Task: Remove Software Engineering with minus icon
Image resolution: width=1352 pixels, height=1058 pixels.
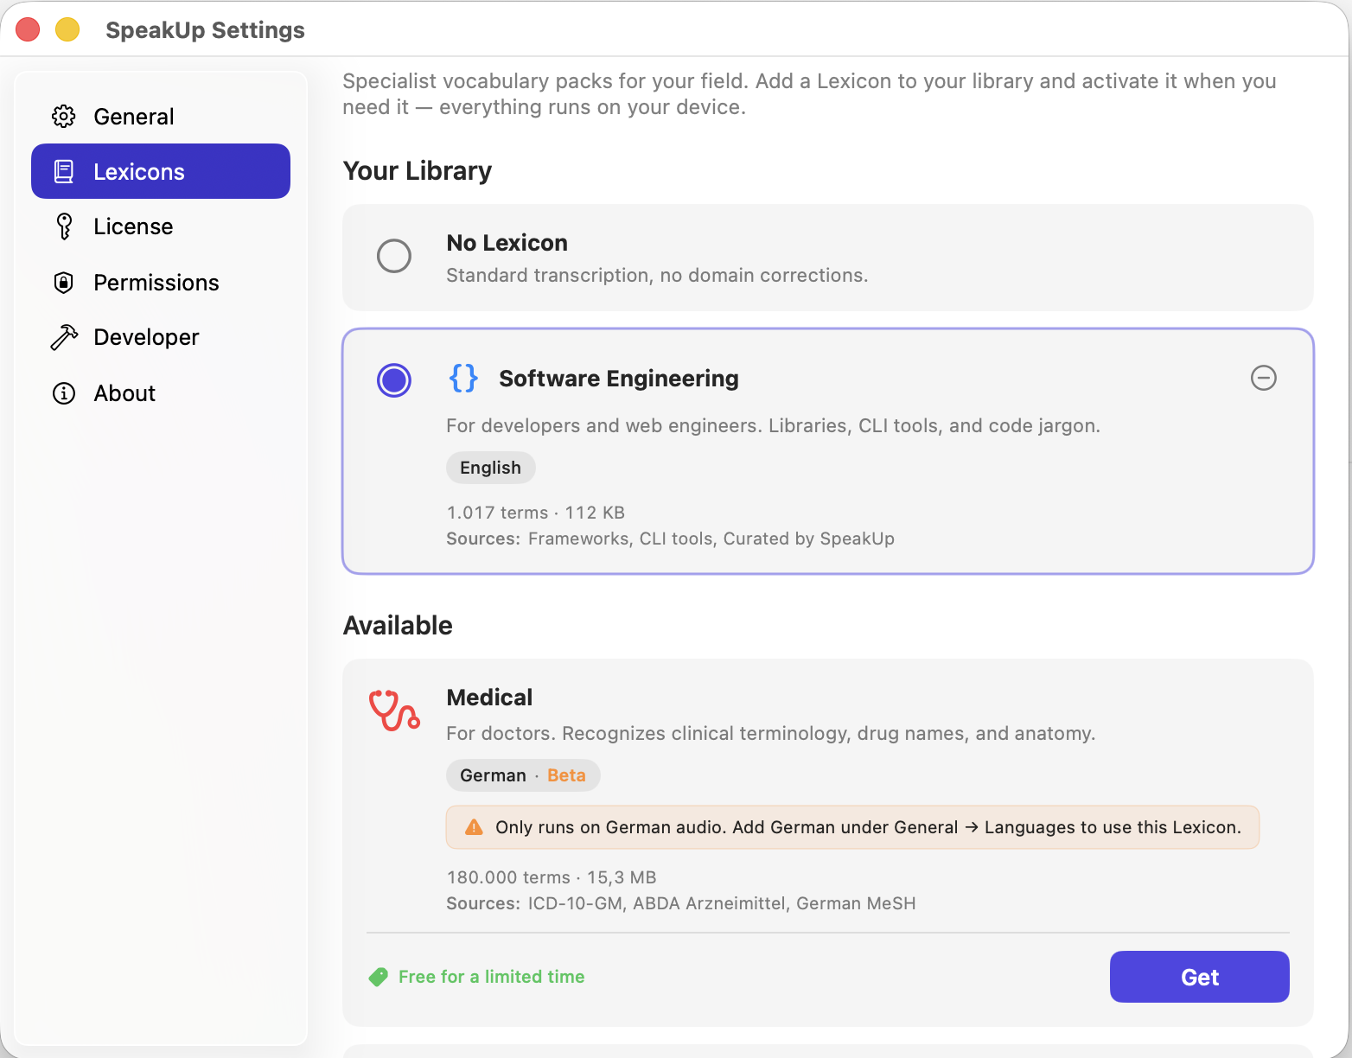Action: coord(1264,378)
